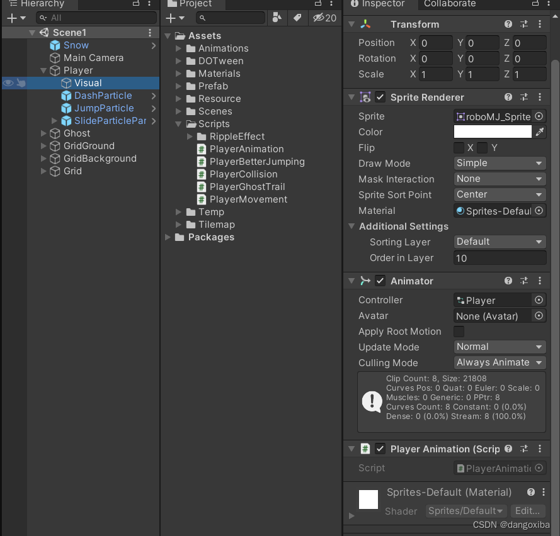
Task: Open Snow prefab via arrow
Action: coord(154,46)
